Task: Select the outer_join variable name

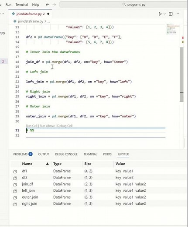Action: pyautogui.click(x=30, y=197)
